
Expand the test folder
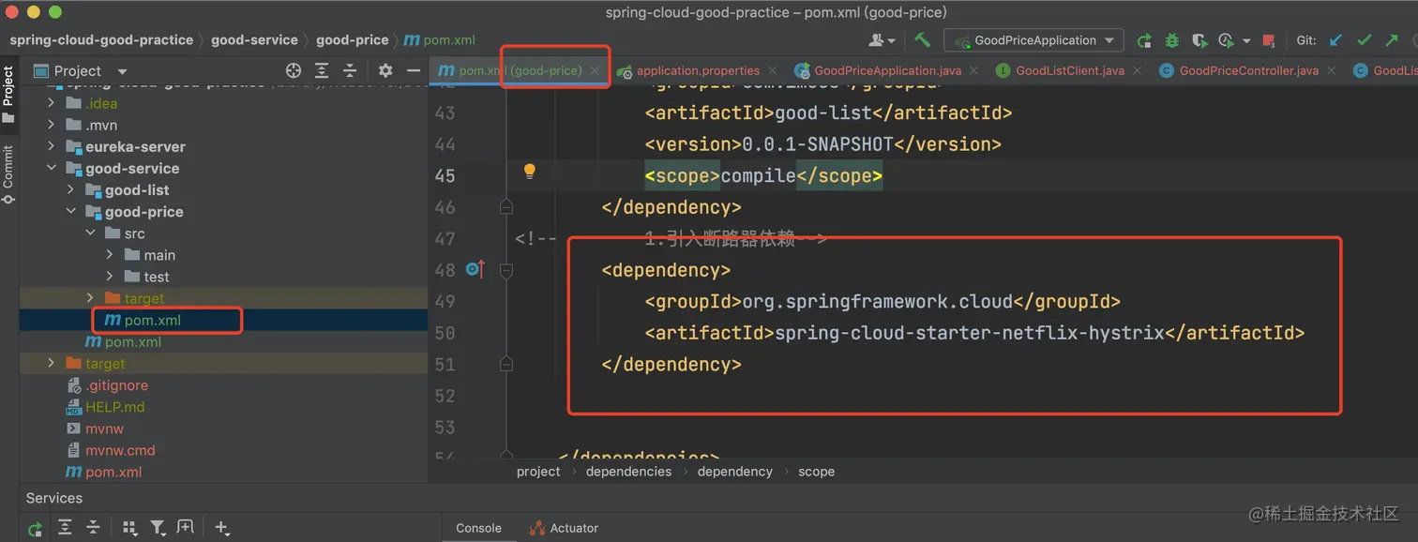point(110,277)
